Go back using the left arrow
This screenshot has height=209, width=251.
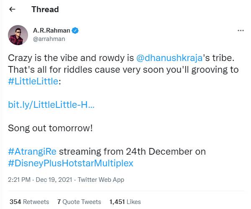pos(12,9)
